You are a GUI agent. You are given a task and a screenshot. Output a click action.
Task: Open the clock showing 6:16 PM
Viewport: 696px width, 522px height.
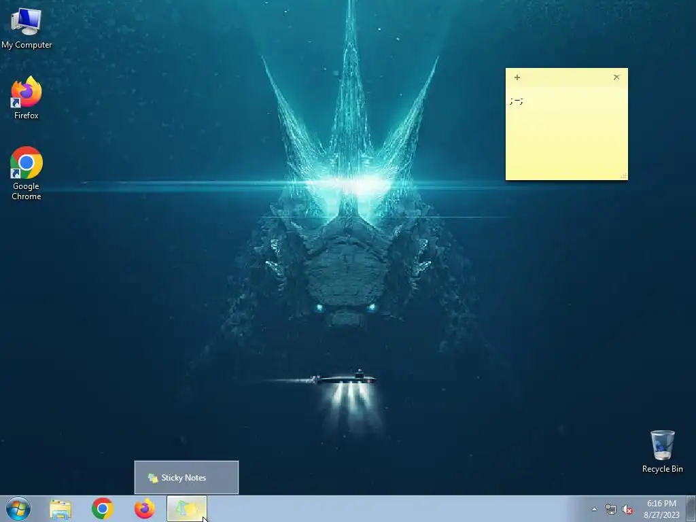coord(661,509)
